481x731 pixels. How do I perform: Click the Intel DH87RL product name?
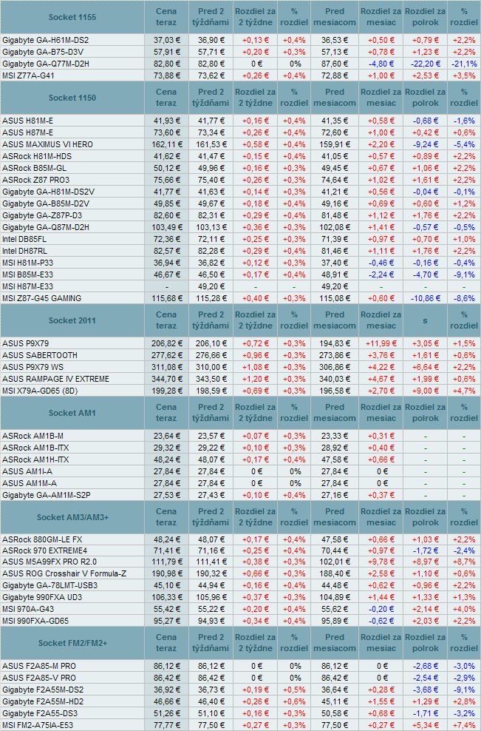pos(24,251)
